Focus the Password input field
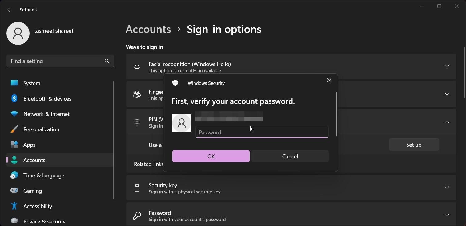Image resolution: width=466 pixels, height=226 pixels. 262,132
